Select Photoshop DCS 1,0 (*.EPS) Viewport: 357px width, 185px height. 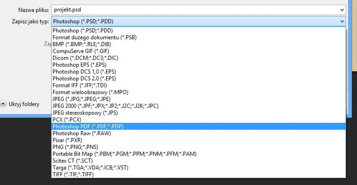click(x=198, y=71)
